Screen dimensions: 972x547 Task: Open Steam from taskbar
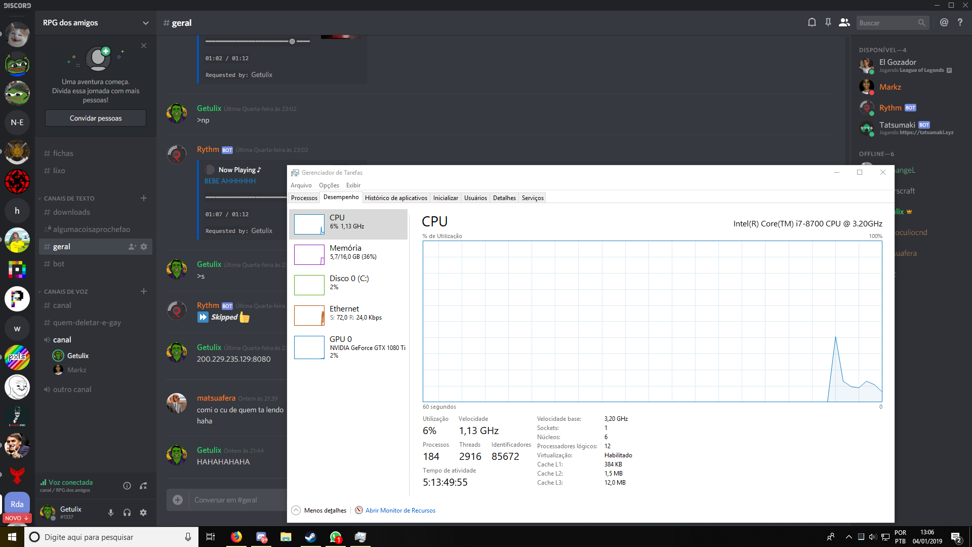310,537
